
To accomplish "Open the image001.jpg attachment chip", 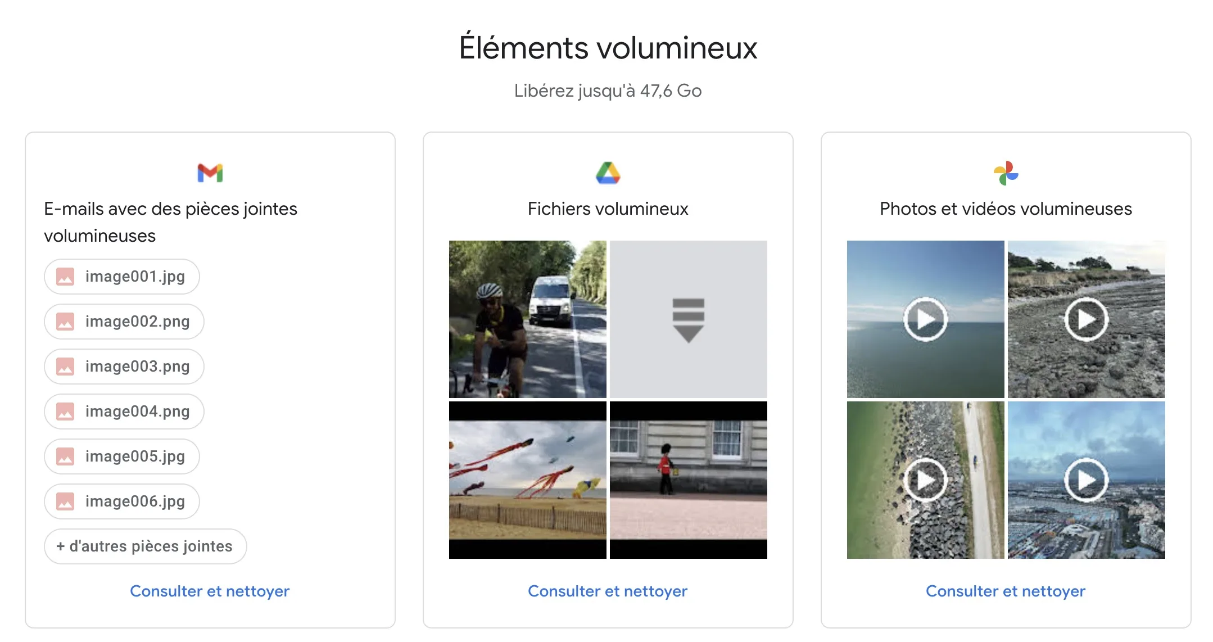I will (122, 277).
